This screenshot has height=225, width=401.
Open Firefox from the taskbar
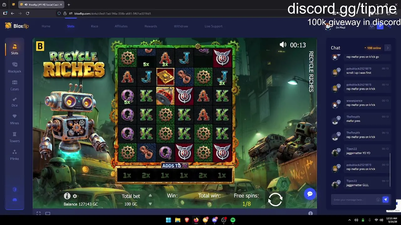[196, 220]
